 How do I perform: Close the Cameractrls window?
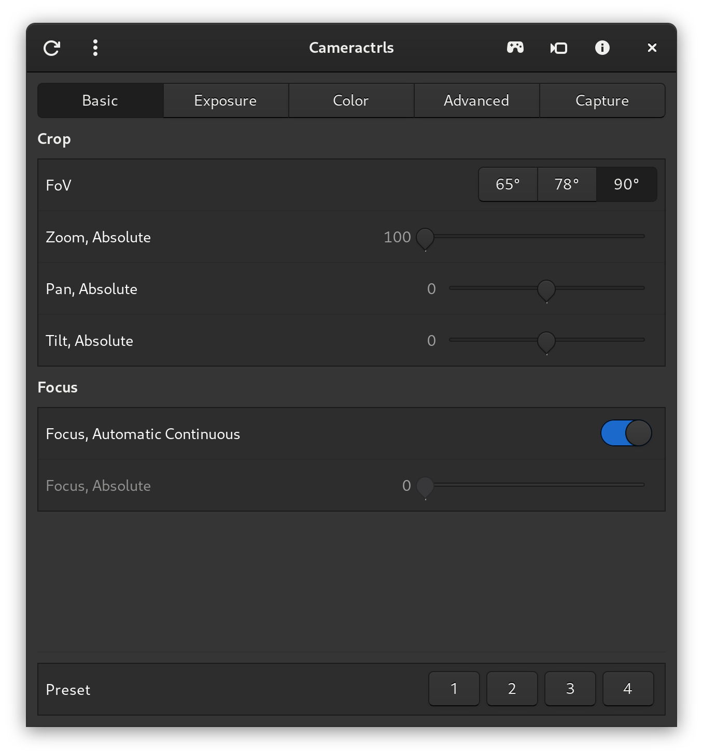pyautogui.click(x=652, y=48)
